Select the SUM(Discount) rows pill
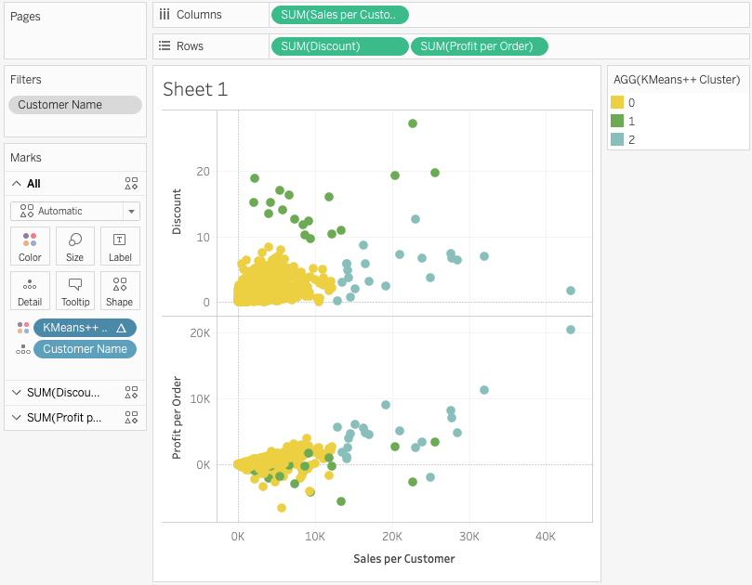Screen dimensions: 752x585 tap(339, 46)
